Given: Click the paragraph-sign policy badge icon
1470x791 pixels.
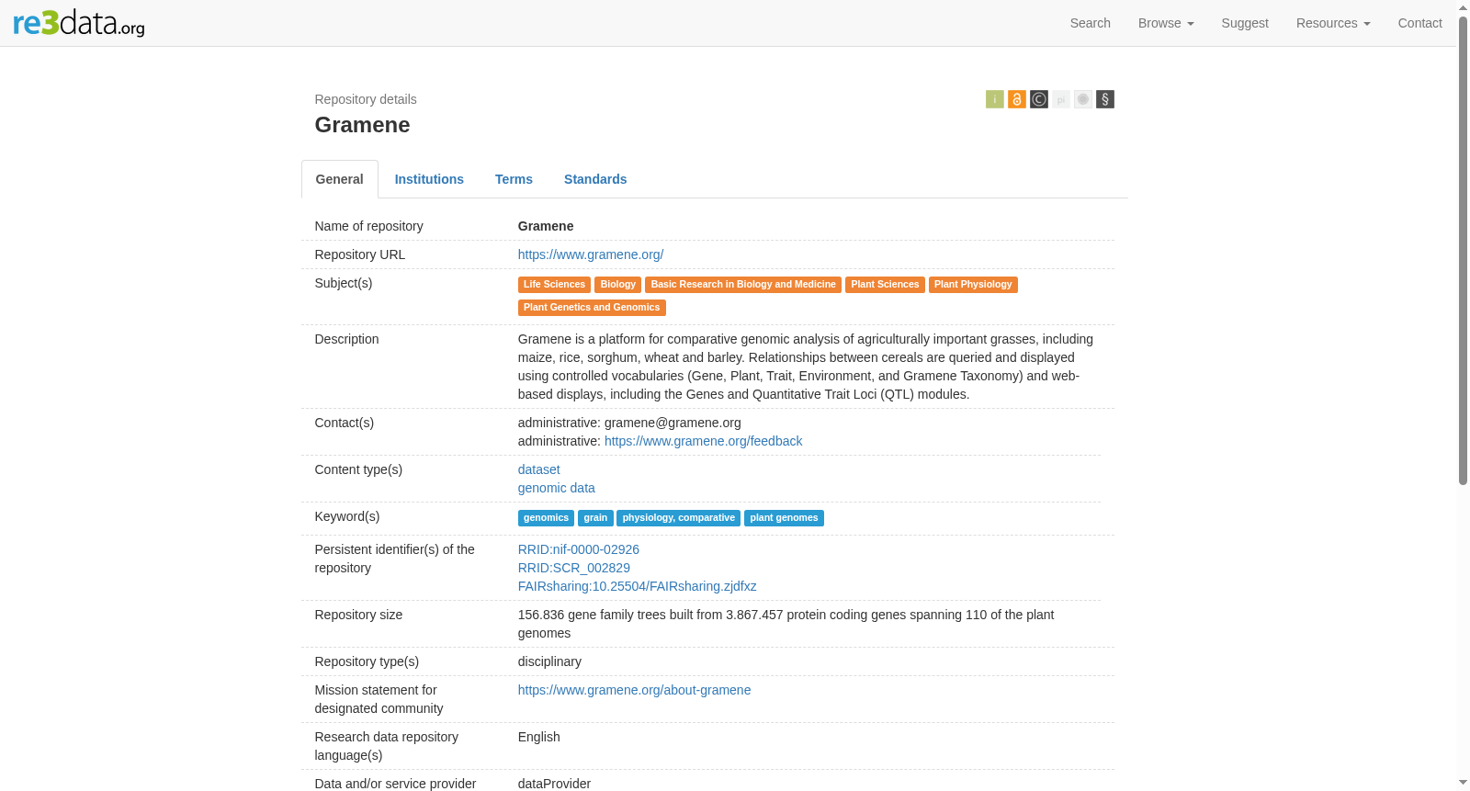Looking at the screenshot, I should tap(1105, 99).
